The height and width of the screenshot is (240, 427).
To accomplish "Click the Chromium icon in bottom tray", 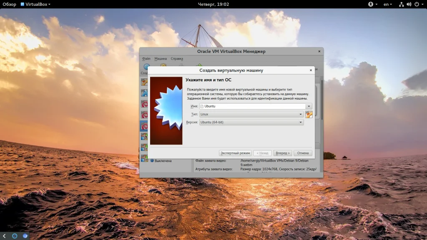I will (x=25, y=236).
